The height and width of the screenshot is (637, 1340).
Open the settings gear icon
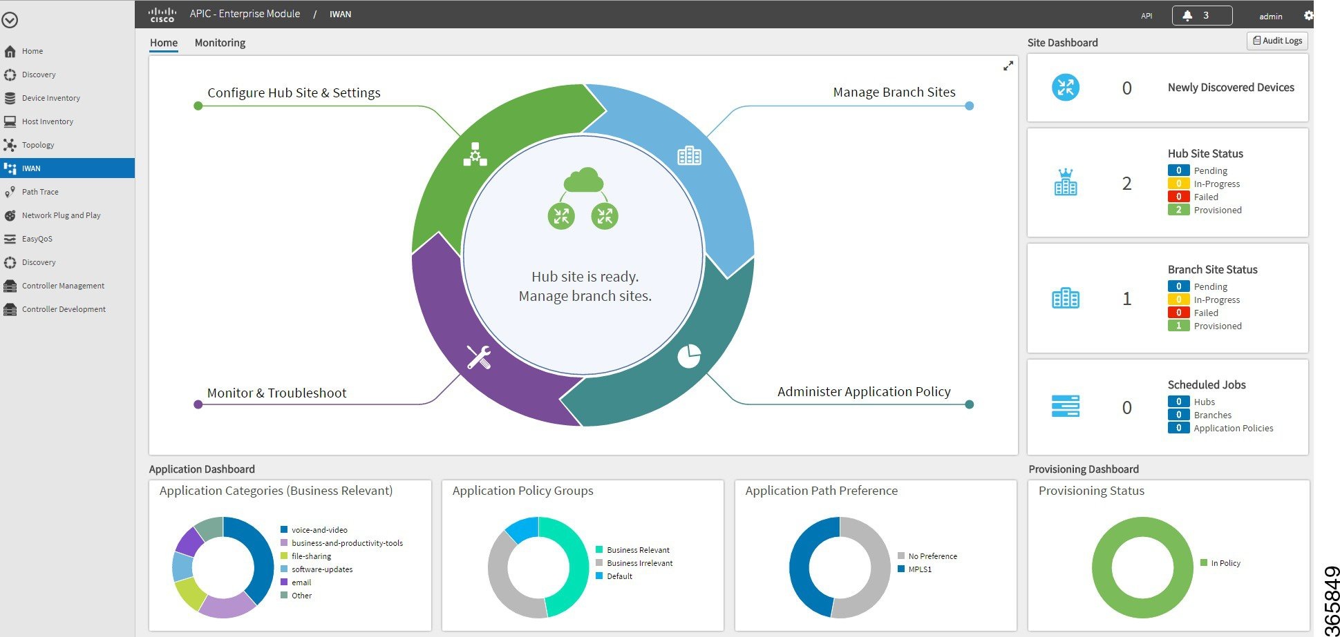[x=1308, y=15]
